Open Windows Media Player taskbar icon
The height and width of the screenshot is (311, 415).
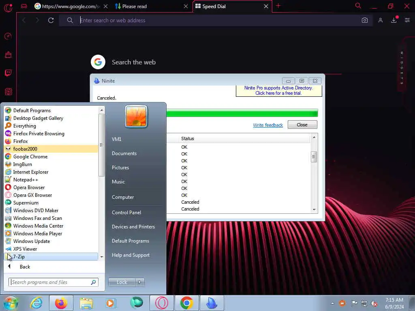(x=111, y=303)
